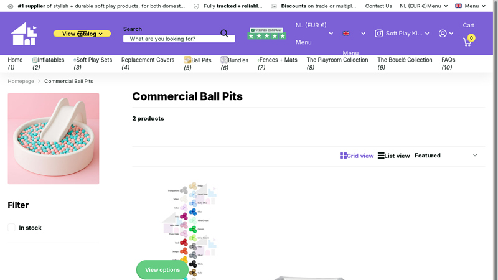Open top bar NL (EUR €) Menu dropdown
This screenshot has height=280, width=498.
coord(424,6)
